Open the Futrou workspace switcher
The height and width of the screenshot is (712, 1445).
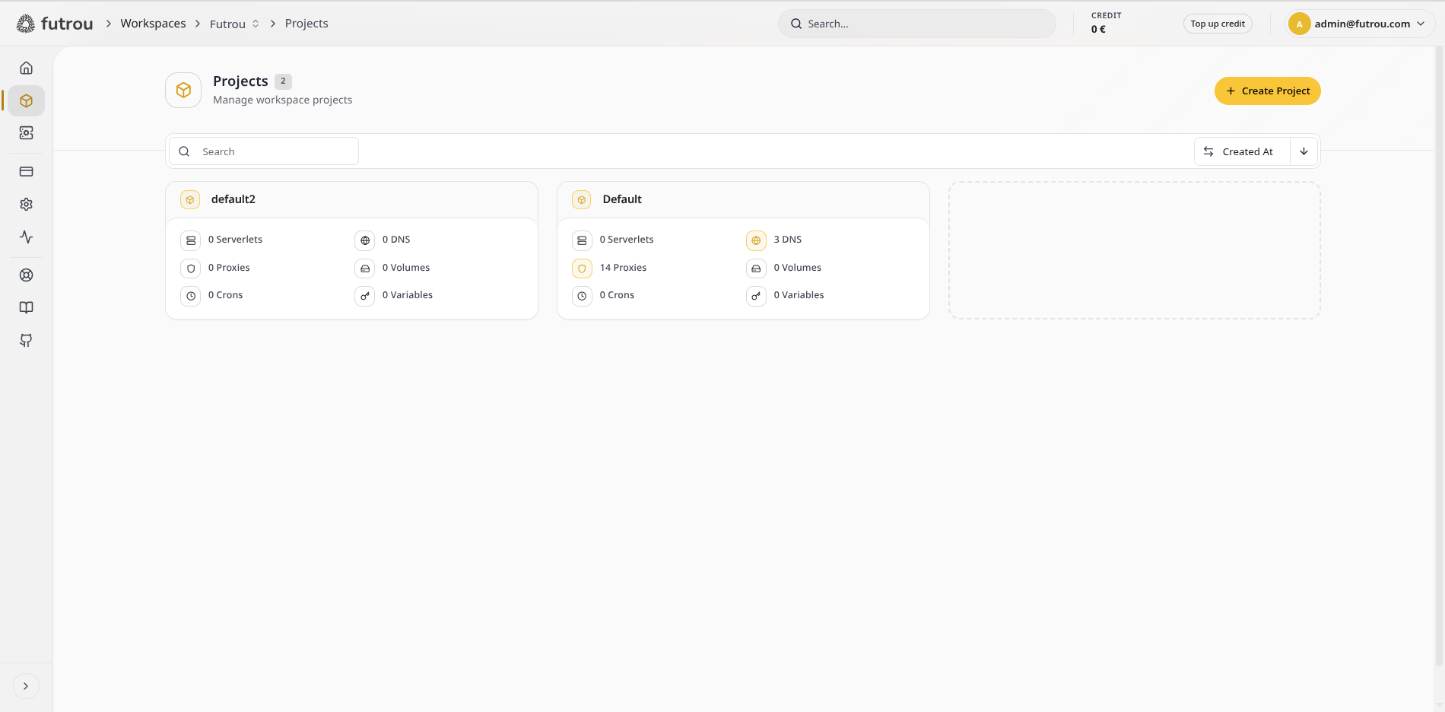click(x=234, y=24)
